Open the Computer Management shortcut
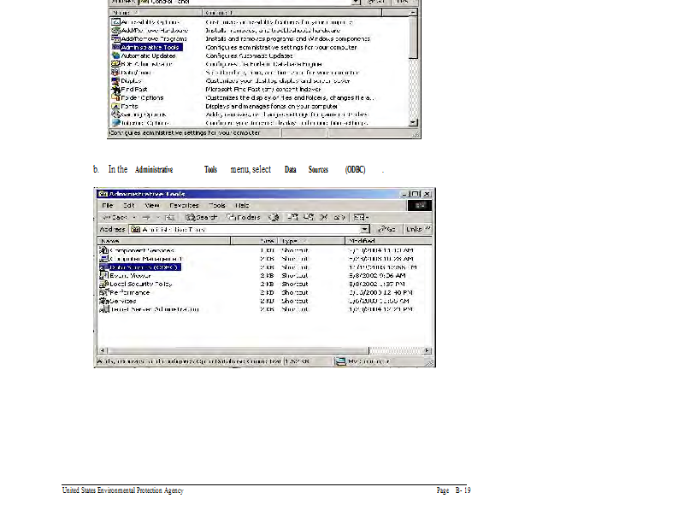This screenshot has height=528, width=684. click(x=144, y=259)
